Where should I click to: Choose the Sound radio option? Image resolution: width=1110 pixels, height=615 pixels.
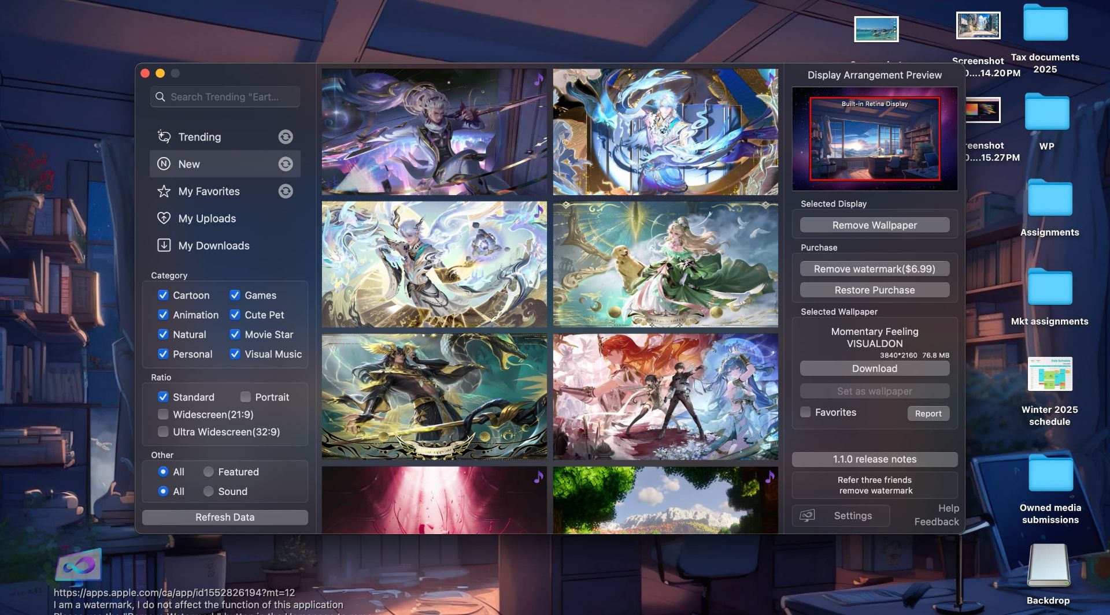209,491
